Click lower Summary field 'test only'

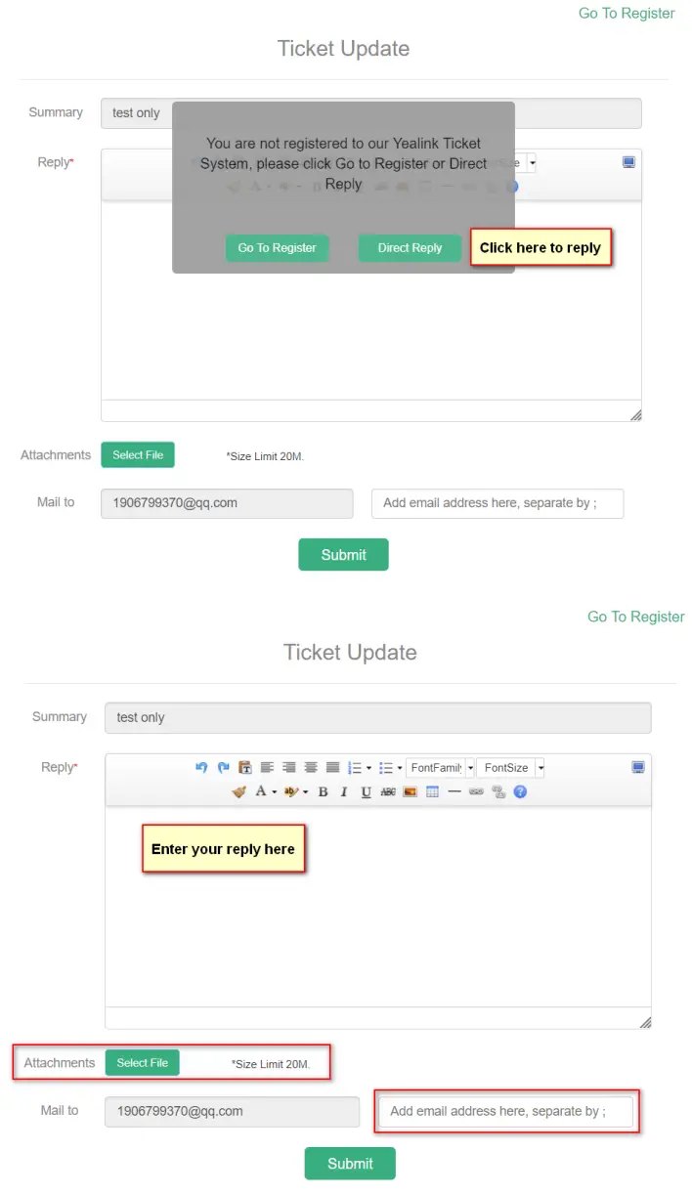378,717
